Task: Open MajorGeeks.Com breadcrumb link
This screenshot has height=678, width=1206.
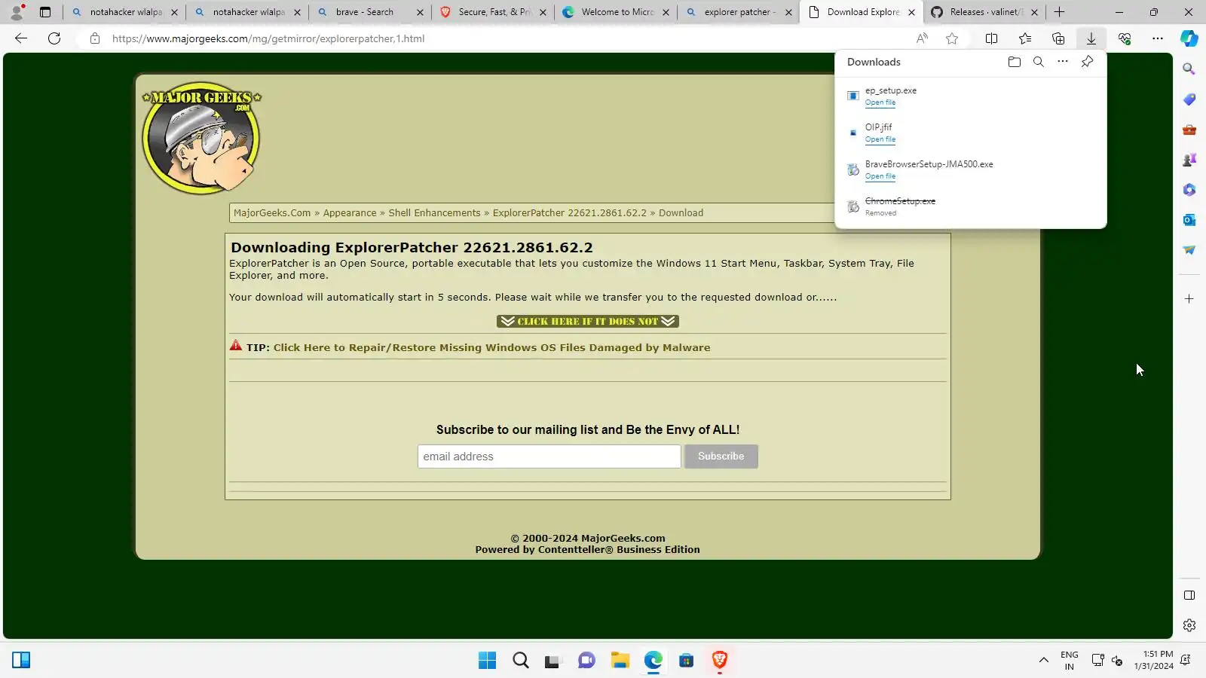Action: click(272, 213)
